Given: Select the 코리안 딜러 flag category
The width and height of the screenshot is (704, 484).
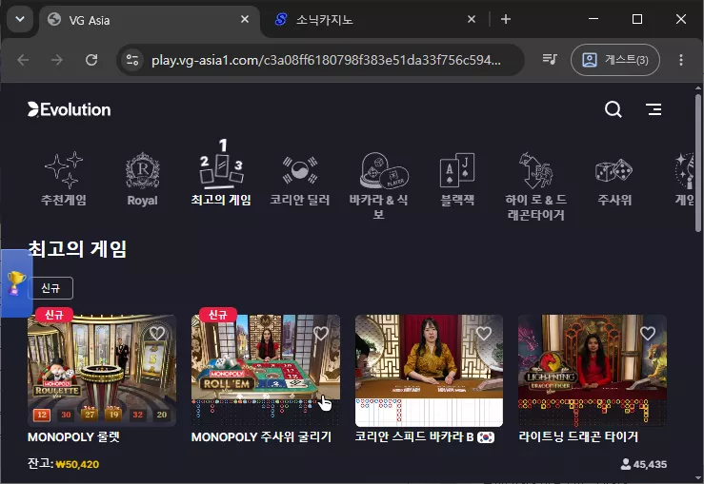Looking at the screenshot, I should (299, 180).
